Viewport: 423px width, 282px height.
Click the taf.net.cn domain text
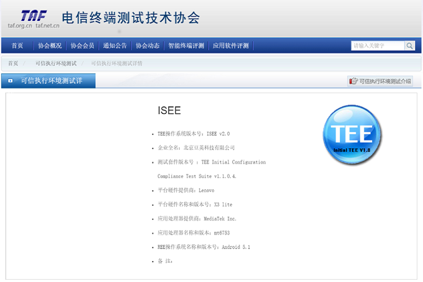click(47, 25)
